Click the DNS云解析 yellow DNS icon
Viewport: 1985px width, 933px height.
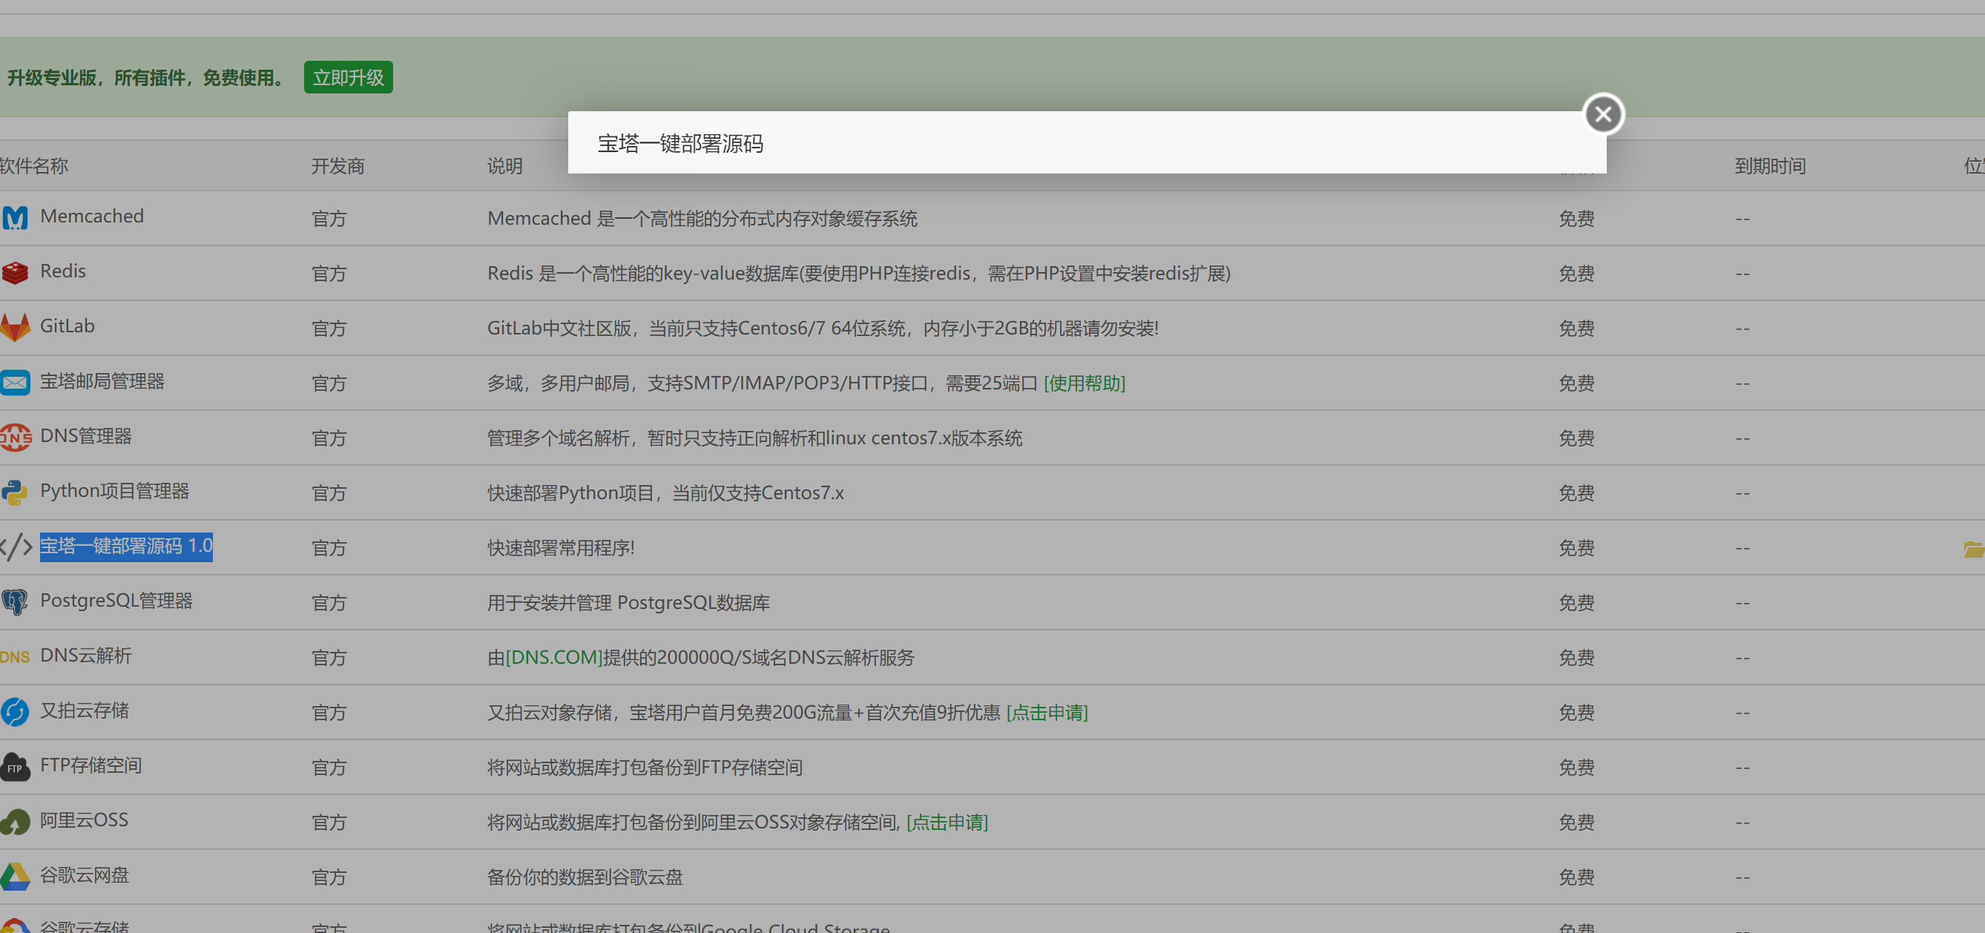[15, 657]
